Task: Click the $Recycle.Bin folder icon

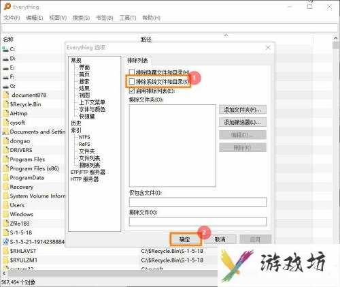Action: click(x=6, y=104)
